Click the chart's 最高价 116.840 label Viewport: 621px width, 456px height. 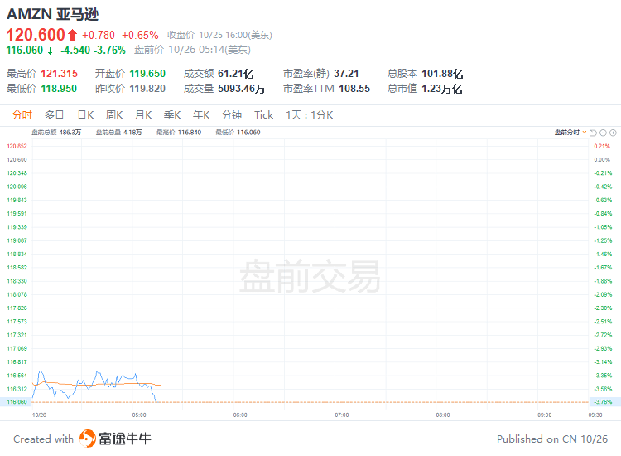coord(179,133)
